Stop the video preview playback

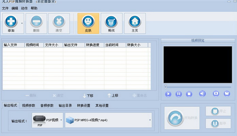click(189, 94)
